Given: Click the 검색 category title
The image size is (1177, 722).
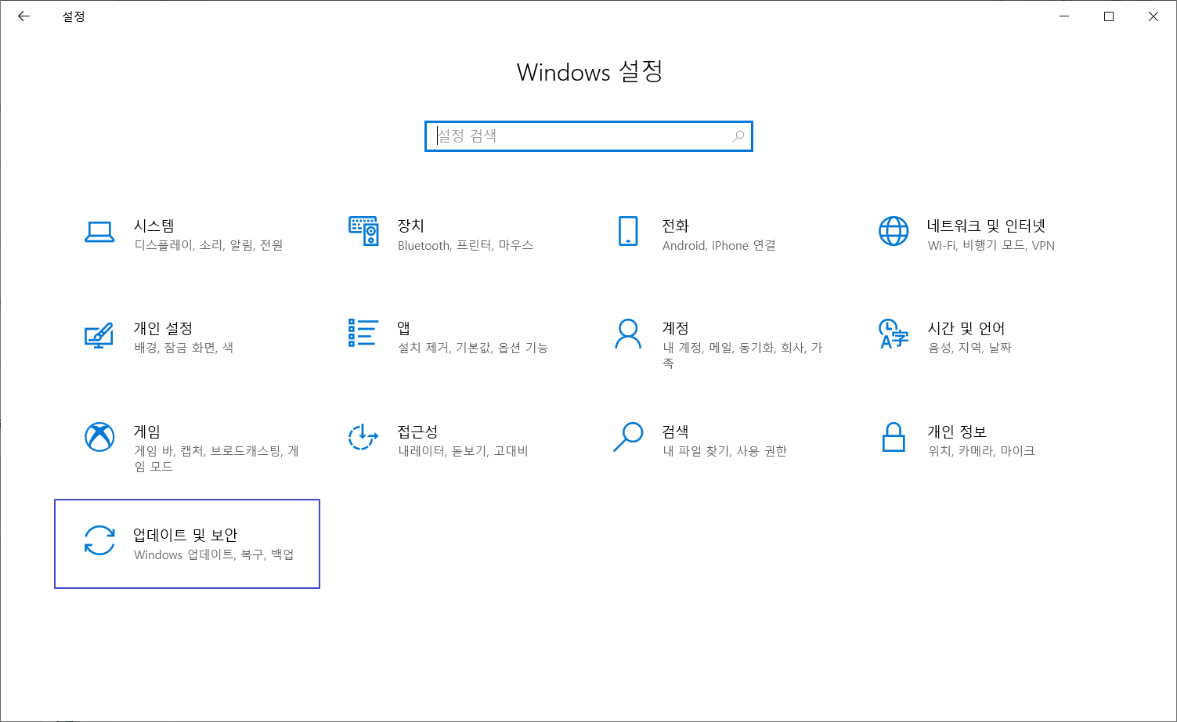Looking at the screenshot, I should click(675, 431).
